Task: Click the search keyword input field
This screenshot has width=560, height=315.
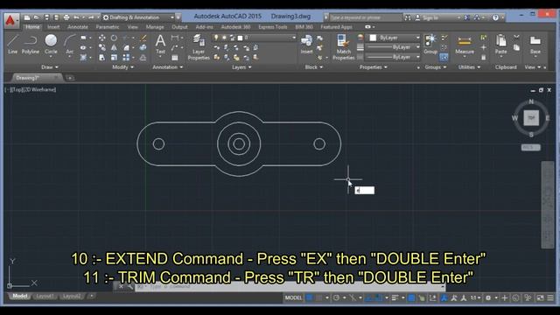Action: point(366,17)
